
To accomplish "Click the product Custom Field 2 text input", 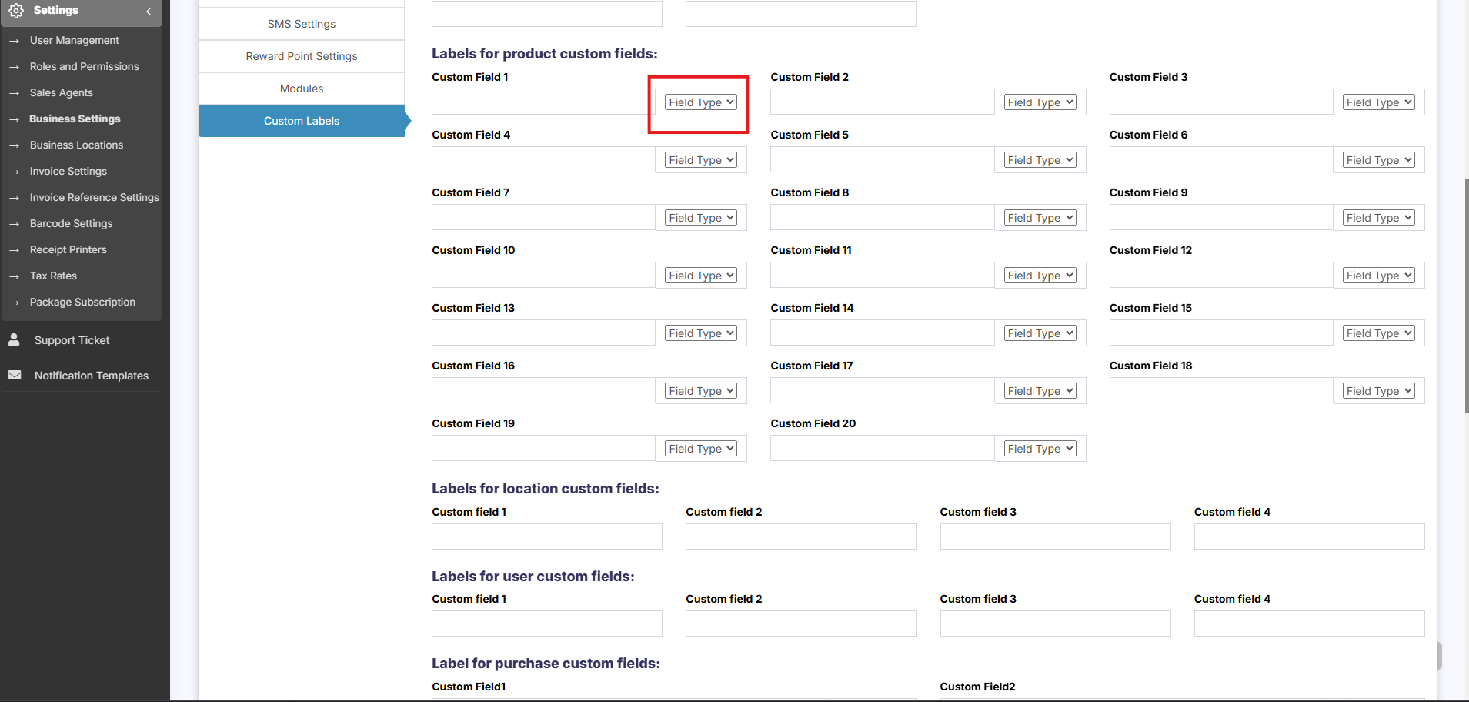I will coord(882,102).
